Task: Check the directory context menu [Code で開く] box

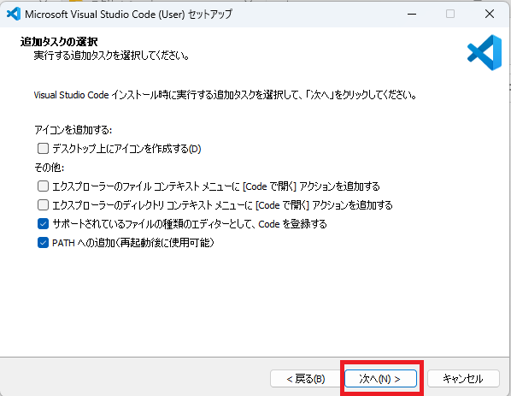Action: tap(43, 205)
